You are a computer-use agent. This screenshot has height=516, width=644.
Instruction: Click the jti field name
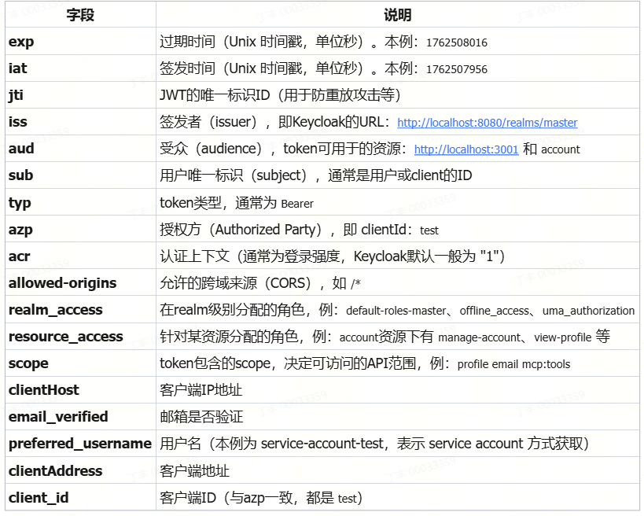[16, 95]
